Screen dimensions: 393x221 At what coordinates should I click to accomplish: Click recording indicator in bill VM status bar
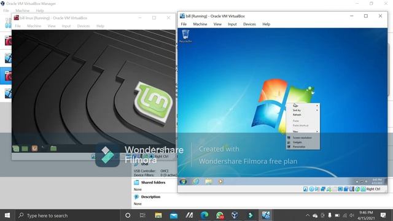pos(346,189)
